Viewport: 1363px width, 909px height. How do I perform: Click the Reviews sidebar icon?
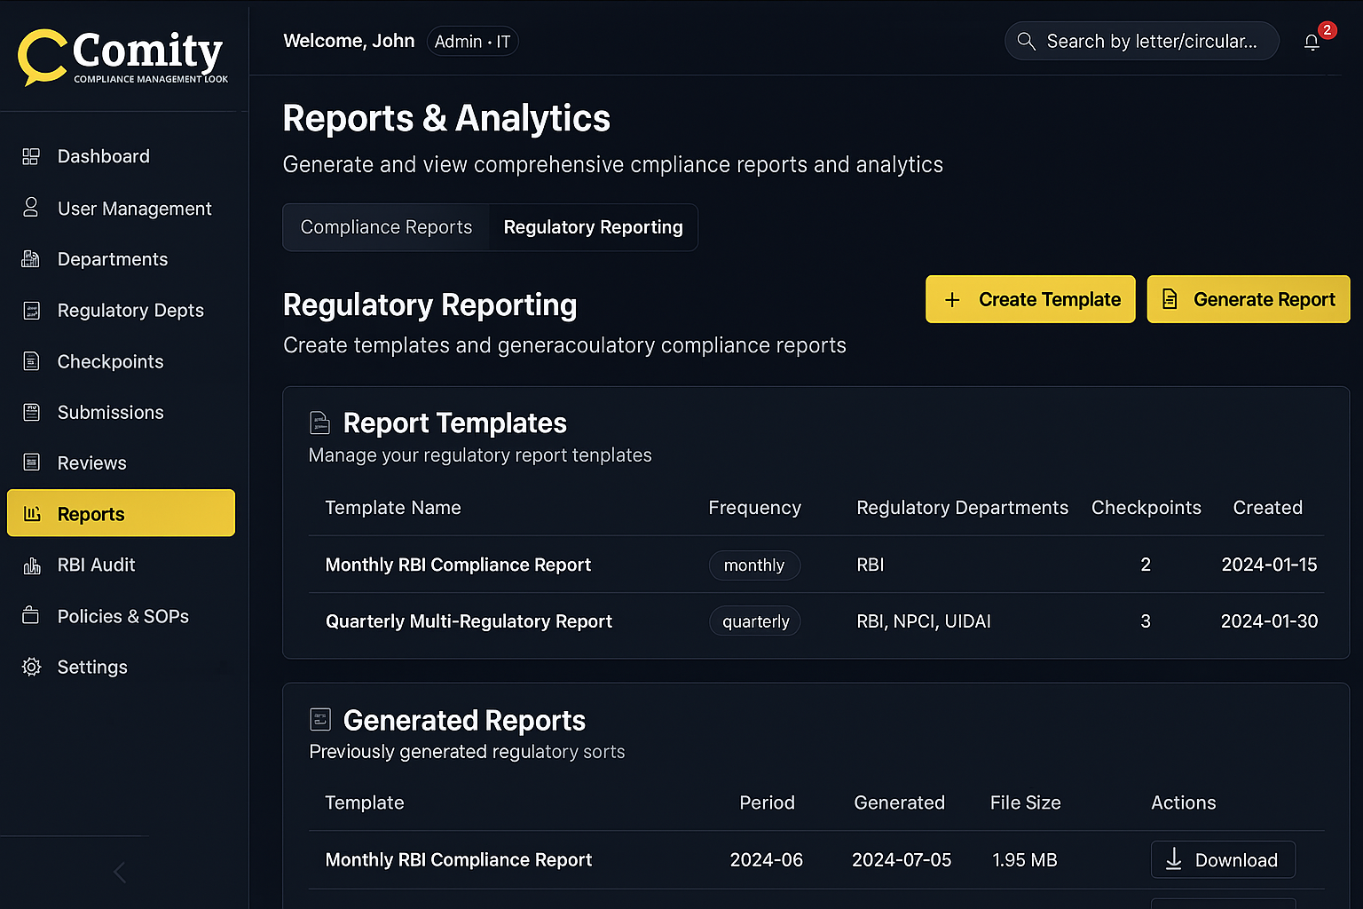pyautogui.click(x=31, y=462)
